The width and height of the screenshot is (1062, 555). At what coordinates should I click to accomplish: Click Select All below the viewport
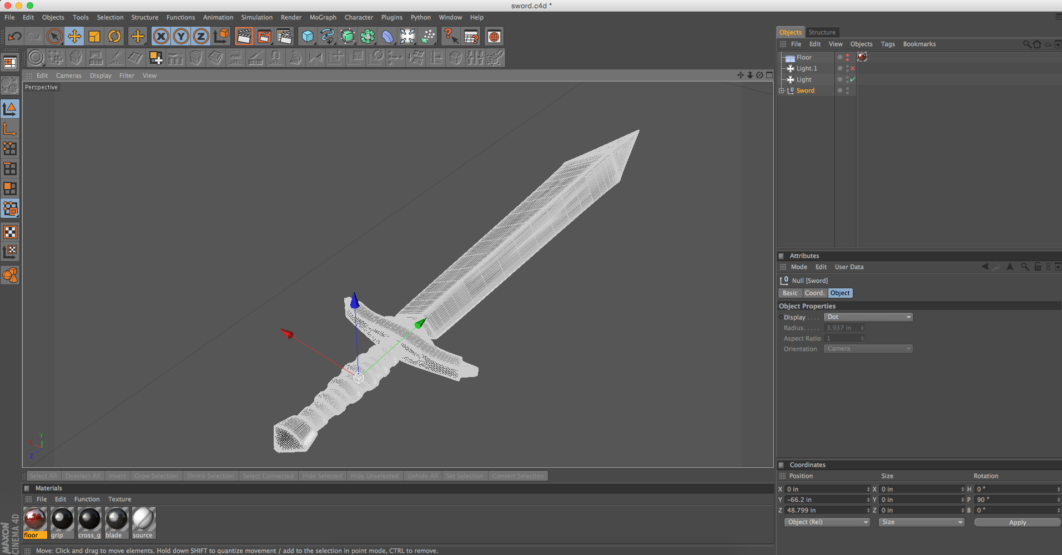coord(43,476)
